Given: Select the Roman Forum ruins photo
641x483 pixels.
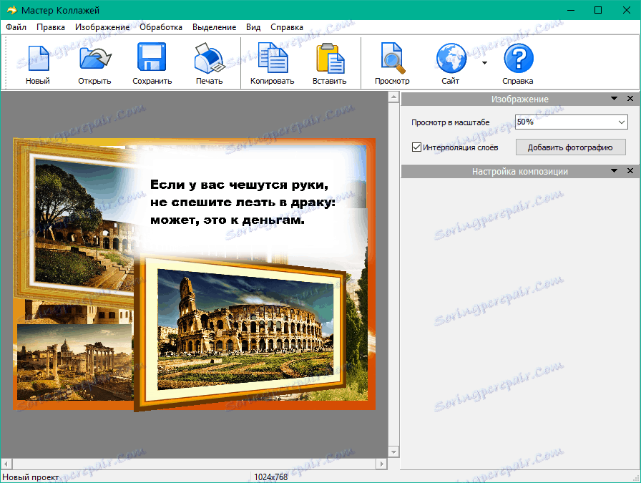Looking at the screenshot, I should point(74,362).
